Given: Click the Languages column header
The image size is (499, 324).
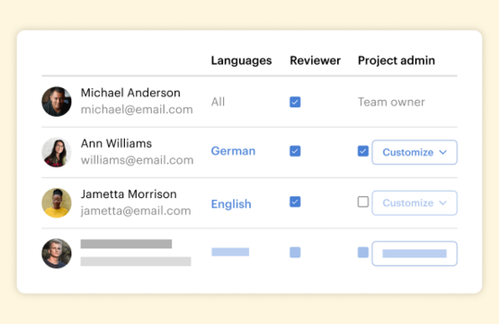Looking at the screenshot, I should click(241, 60).
